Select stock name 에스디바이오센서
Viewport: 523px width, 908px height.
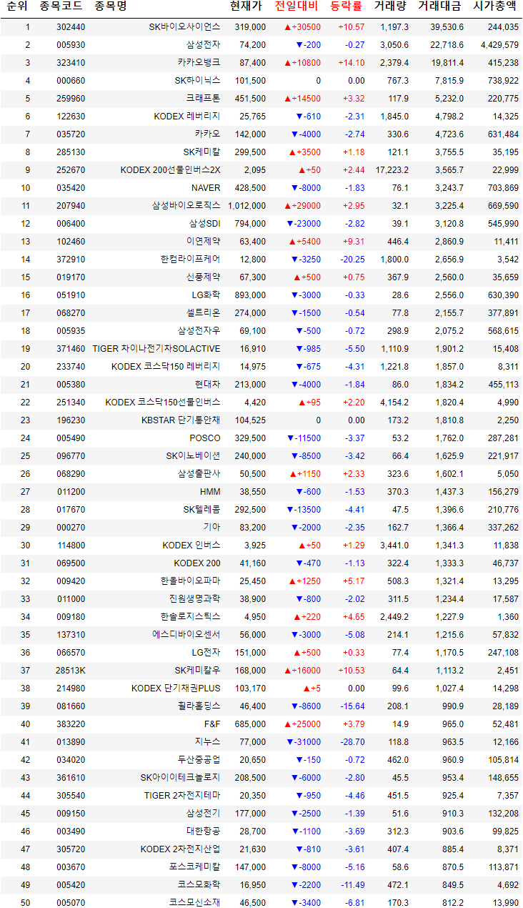(186, 635)
